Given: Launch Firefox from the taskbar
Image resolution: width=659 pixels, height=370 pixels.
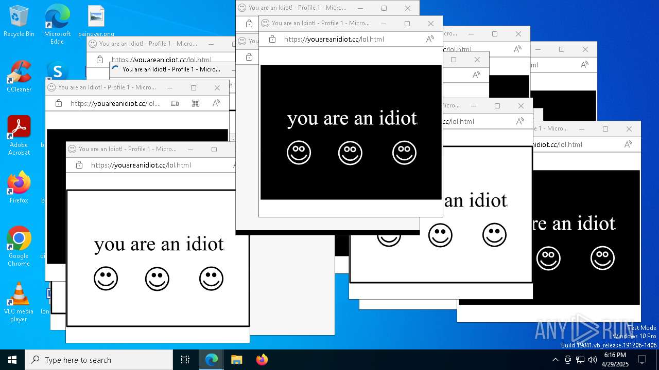Looking at the screenshot, I should 262,360.
